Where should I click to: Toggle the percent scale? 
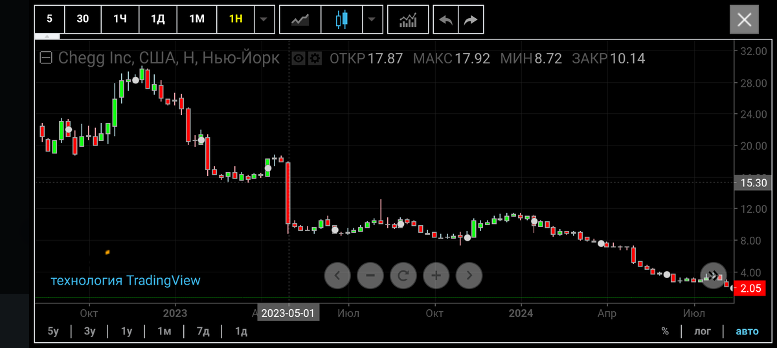[665, 331]
